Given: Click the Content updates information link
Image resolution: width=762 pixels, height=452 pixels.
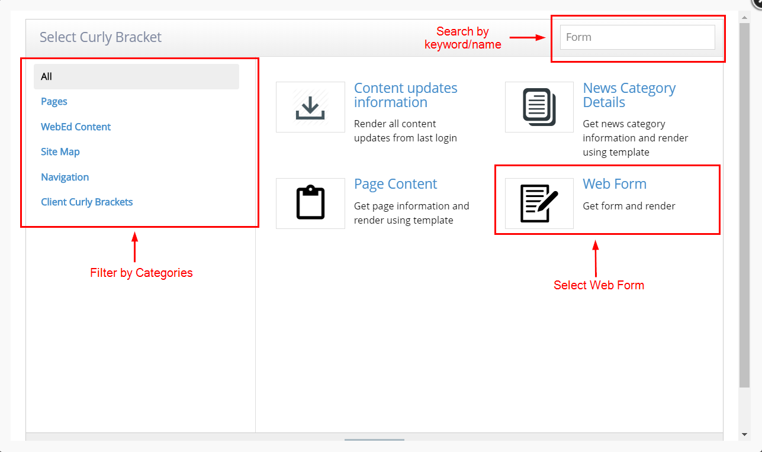Looking at the screenshot, I should pyautogui.click(x=405, y=95).
